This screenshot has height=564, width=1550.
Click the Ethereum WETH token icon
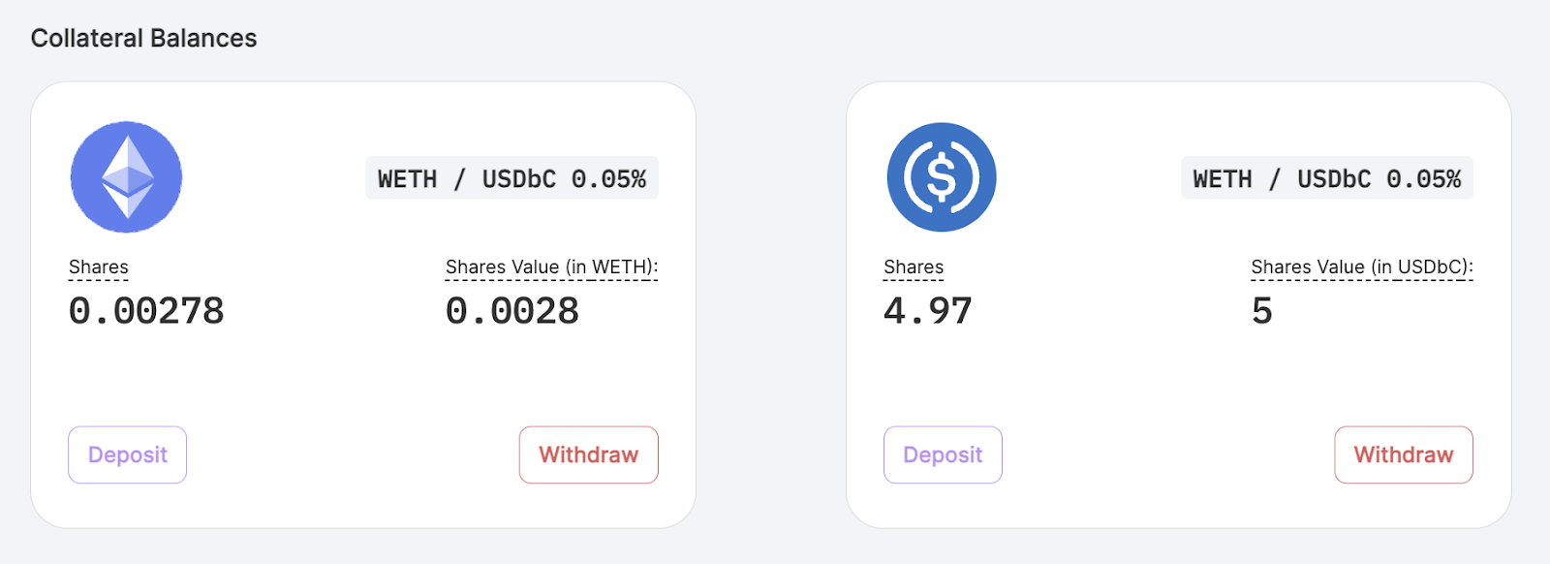tap(126, 177)
